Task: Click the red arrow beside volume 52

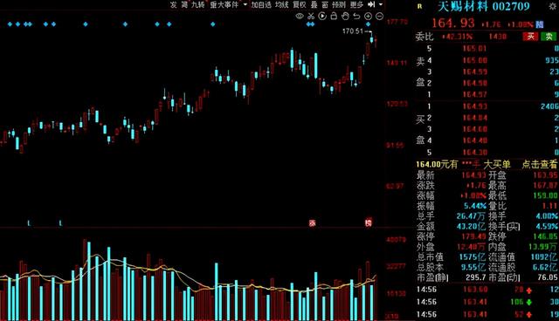Action: (529, 315)
